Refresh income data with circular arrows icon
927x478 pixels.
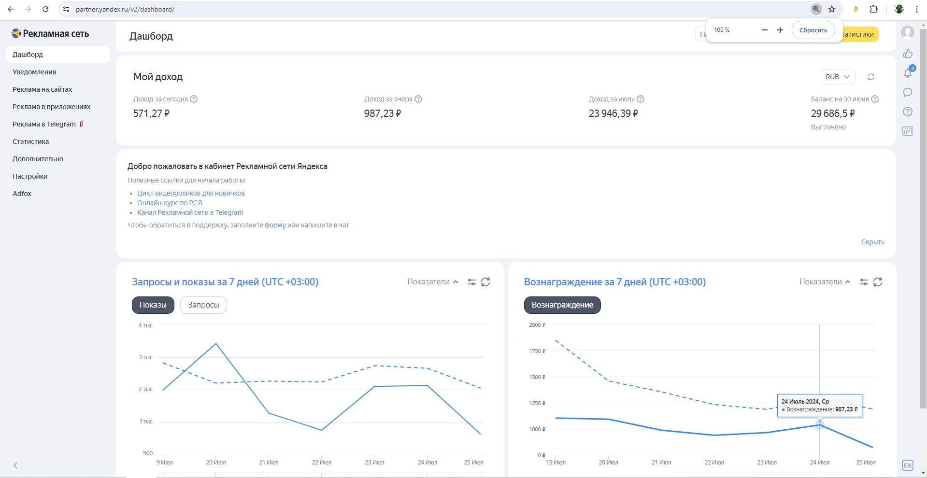coord(870,77)
